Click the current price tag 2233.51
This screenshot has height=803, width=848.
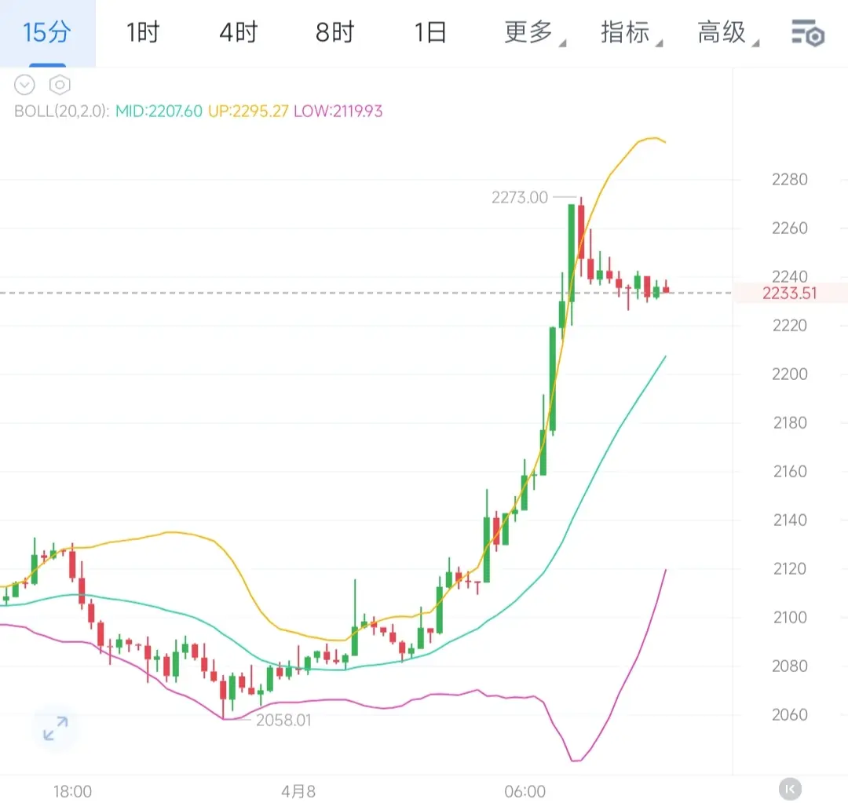click(x=790, y=293)
